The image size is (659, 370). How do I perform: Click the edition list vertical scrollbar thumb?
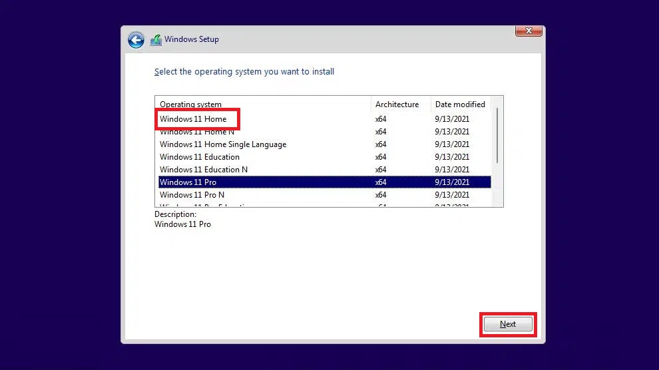click(x=497, y=135)
